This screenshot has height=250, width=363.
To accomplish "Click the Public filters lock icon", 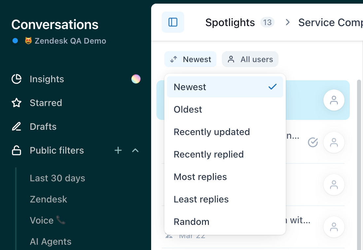I will point(16,150).
